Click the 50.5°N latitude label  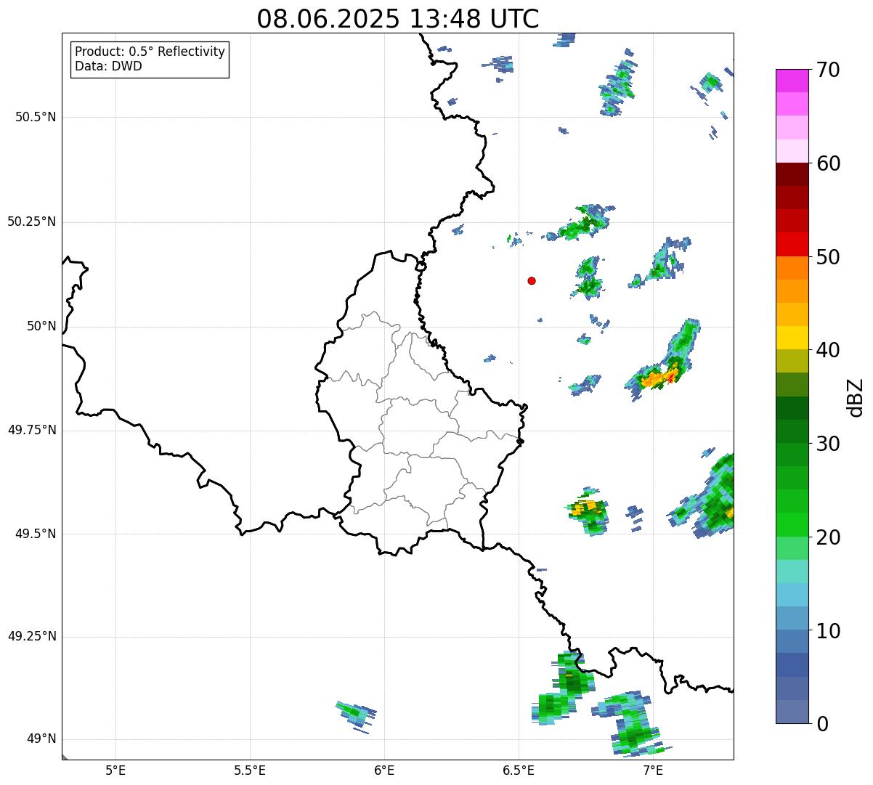(x=36, y=118)
